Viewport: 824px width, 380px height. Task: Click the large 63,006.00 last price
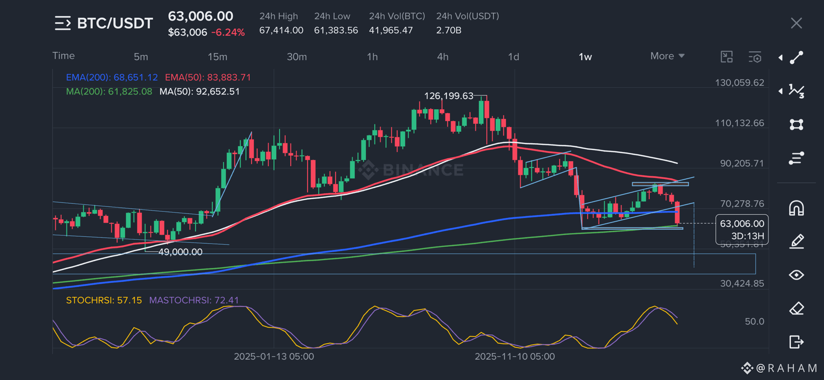coord(200,16)
